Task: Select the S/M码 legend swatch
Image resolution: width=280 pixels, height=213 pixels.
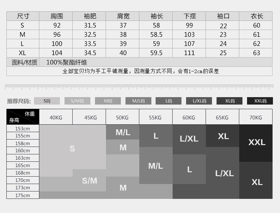Action: click(77, 101)
